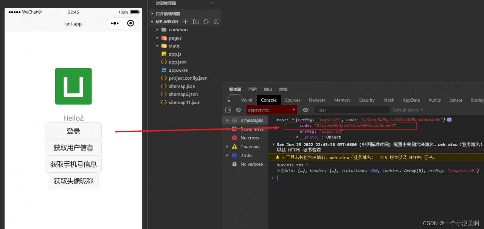The width and height of the screenshot is (484, 229).
Task: Switch to the Network tab
Action: click(x=317, y=100)
